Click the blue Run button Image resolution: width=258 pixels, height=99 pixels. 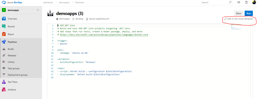(249, 14)
